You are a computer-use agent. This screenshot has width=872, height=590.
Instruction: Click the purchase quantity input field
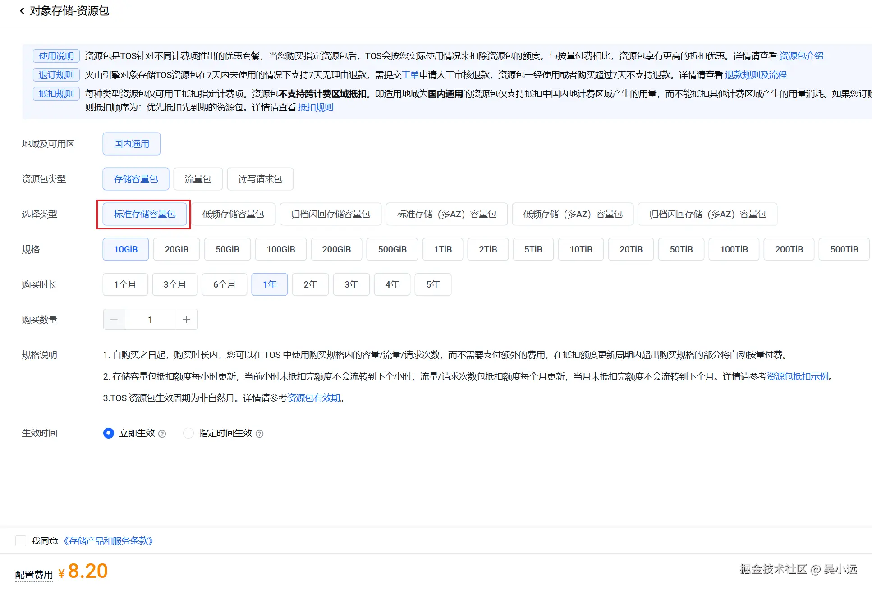[x=150, y=319]
